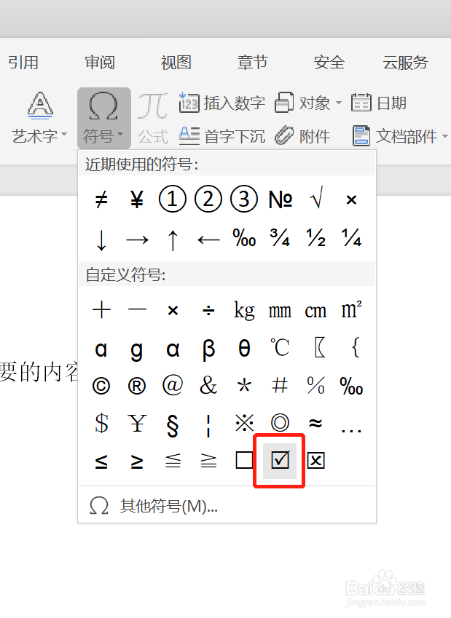Insert the $ dollar symbol

101,424
